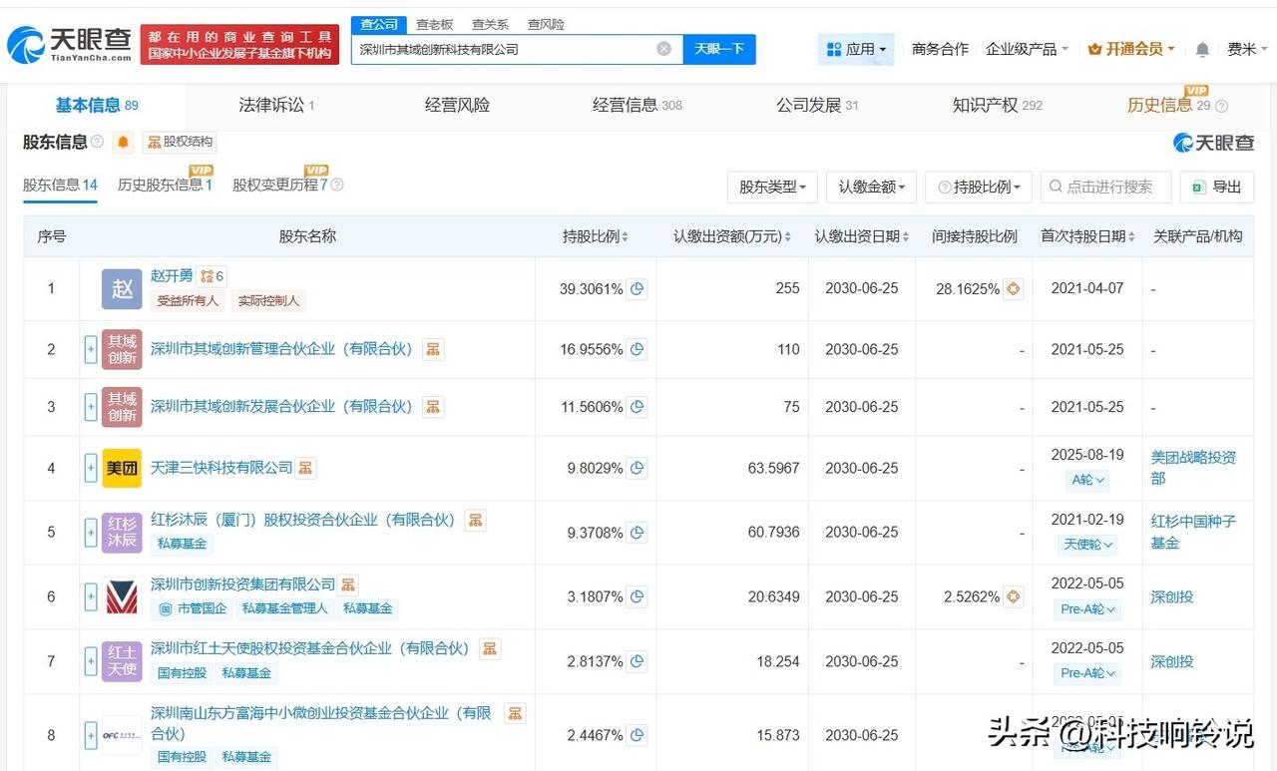
Task: Open 红杉中国种子基金 link
Action: (1193, 533)
